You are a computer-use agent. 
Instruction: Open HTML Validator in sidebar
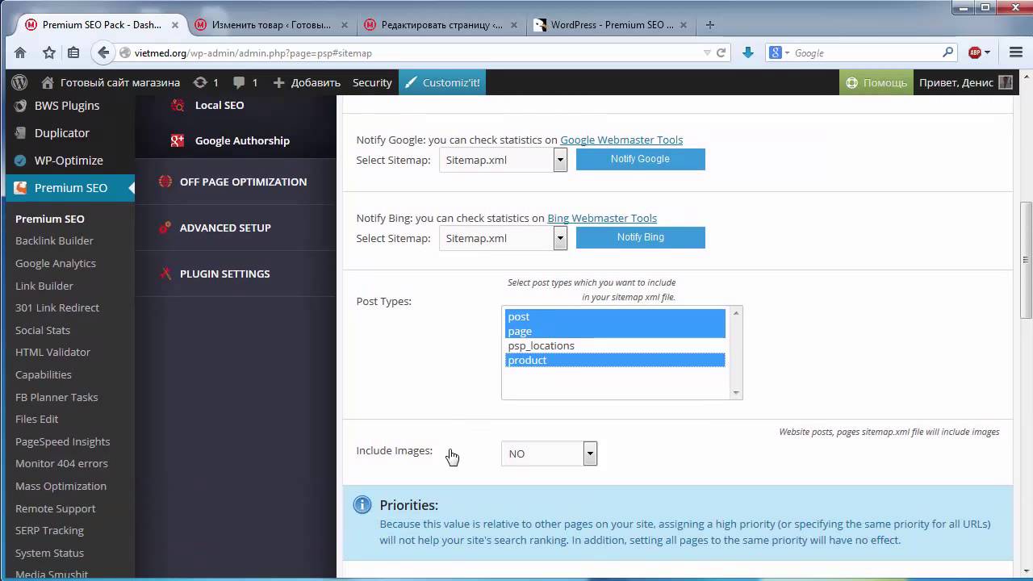coord(52,352)
